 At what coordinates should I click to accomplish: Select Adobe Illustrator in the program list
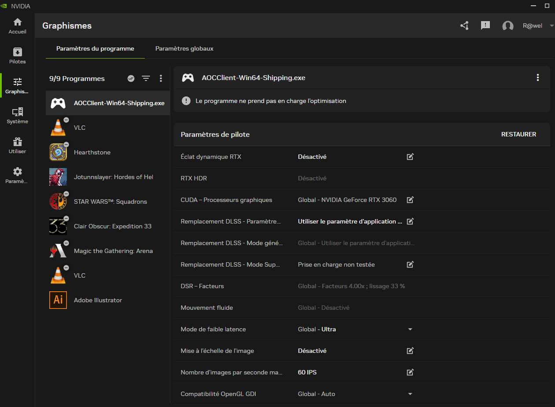pyautogui.click(x=108, y=300)
